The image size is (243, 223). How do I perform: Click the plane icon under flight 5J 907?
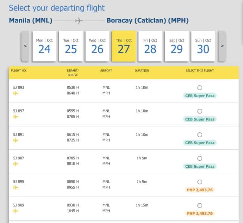(16, 164)
